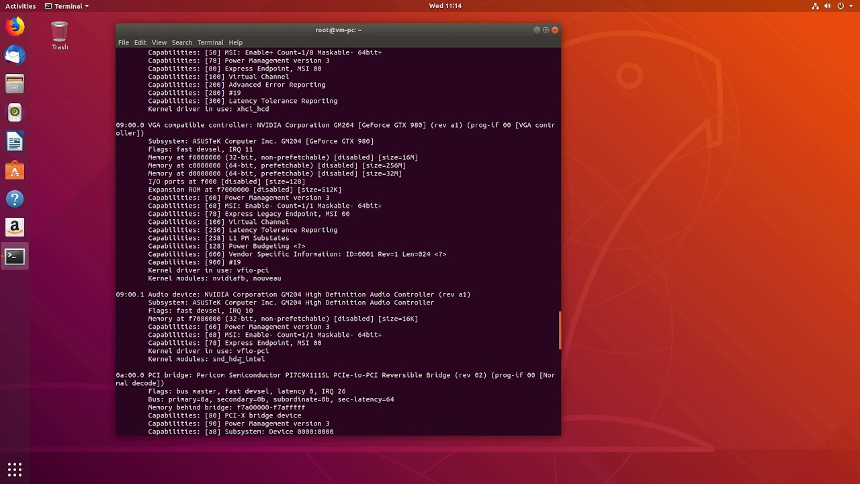Click 'Memory at c0000000 (64-bit, prefetchable)' line
The width and height of the screenshot is (860, 484).
[277, 165]
